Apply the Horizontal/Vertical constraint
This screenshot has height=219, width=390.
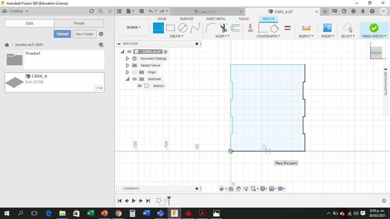pos(250,28)
